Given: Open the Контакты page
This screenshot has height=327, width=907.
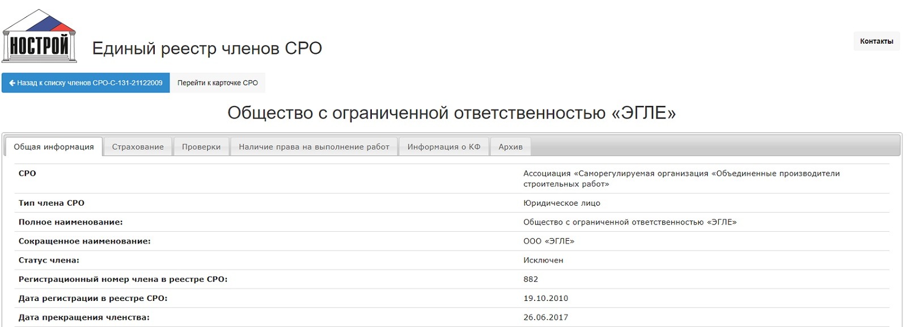Looking at the screenshot, I should (876, 41).
